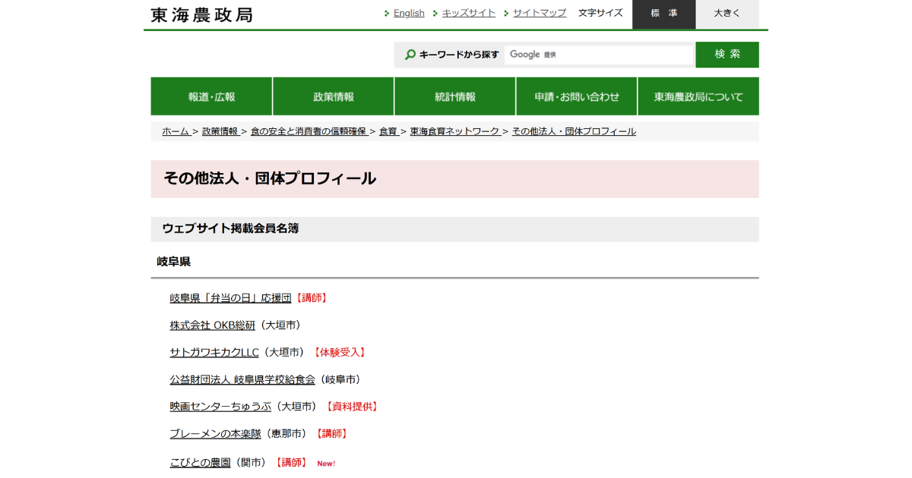Open the 東海食育ネットワーク breadcrumb link

(x=454, y=131)
